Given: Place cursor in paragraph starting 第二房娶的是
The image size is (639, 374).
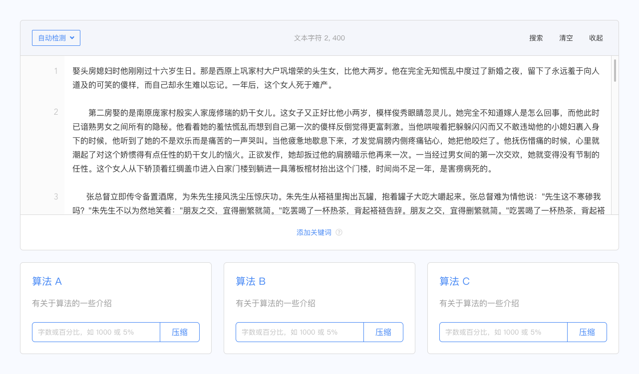Looking at the screenshot, I should [334, 141].
